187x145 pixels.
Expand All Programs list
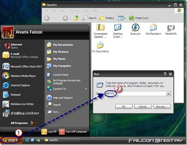[x=22, y=123]
